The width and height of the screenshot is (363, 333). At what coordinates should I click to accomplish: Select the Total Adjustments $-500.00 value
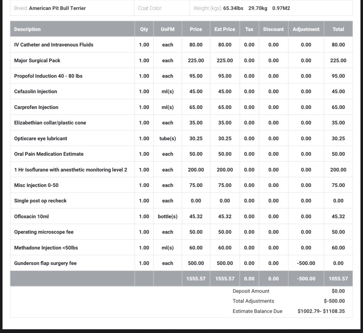[334, 301]
